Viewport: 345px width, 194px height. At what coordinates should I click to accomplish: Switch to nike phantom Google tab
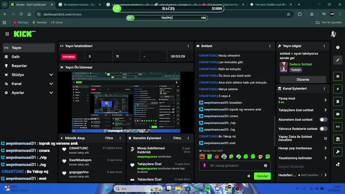175,5
